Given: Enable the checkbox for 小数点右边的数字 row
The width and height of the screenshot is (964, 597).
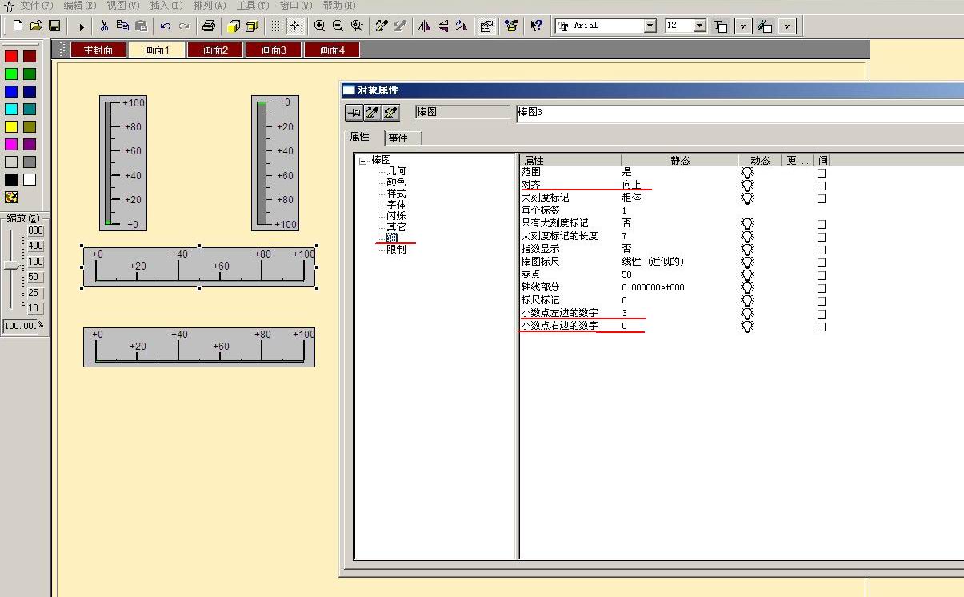Looking at the screenshot, I should tap(822, 327).
